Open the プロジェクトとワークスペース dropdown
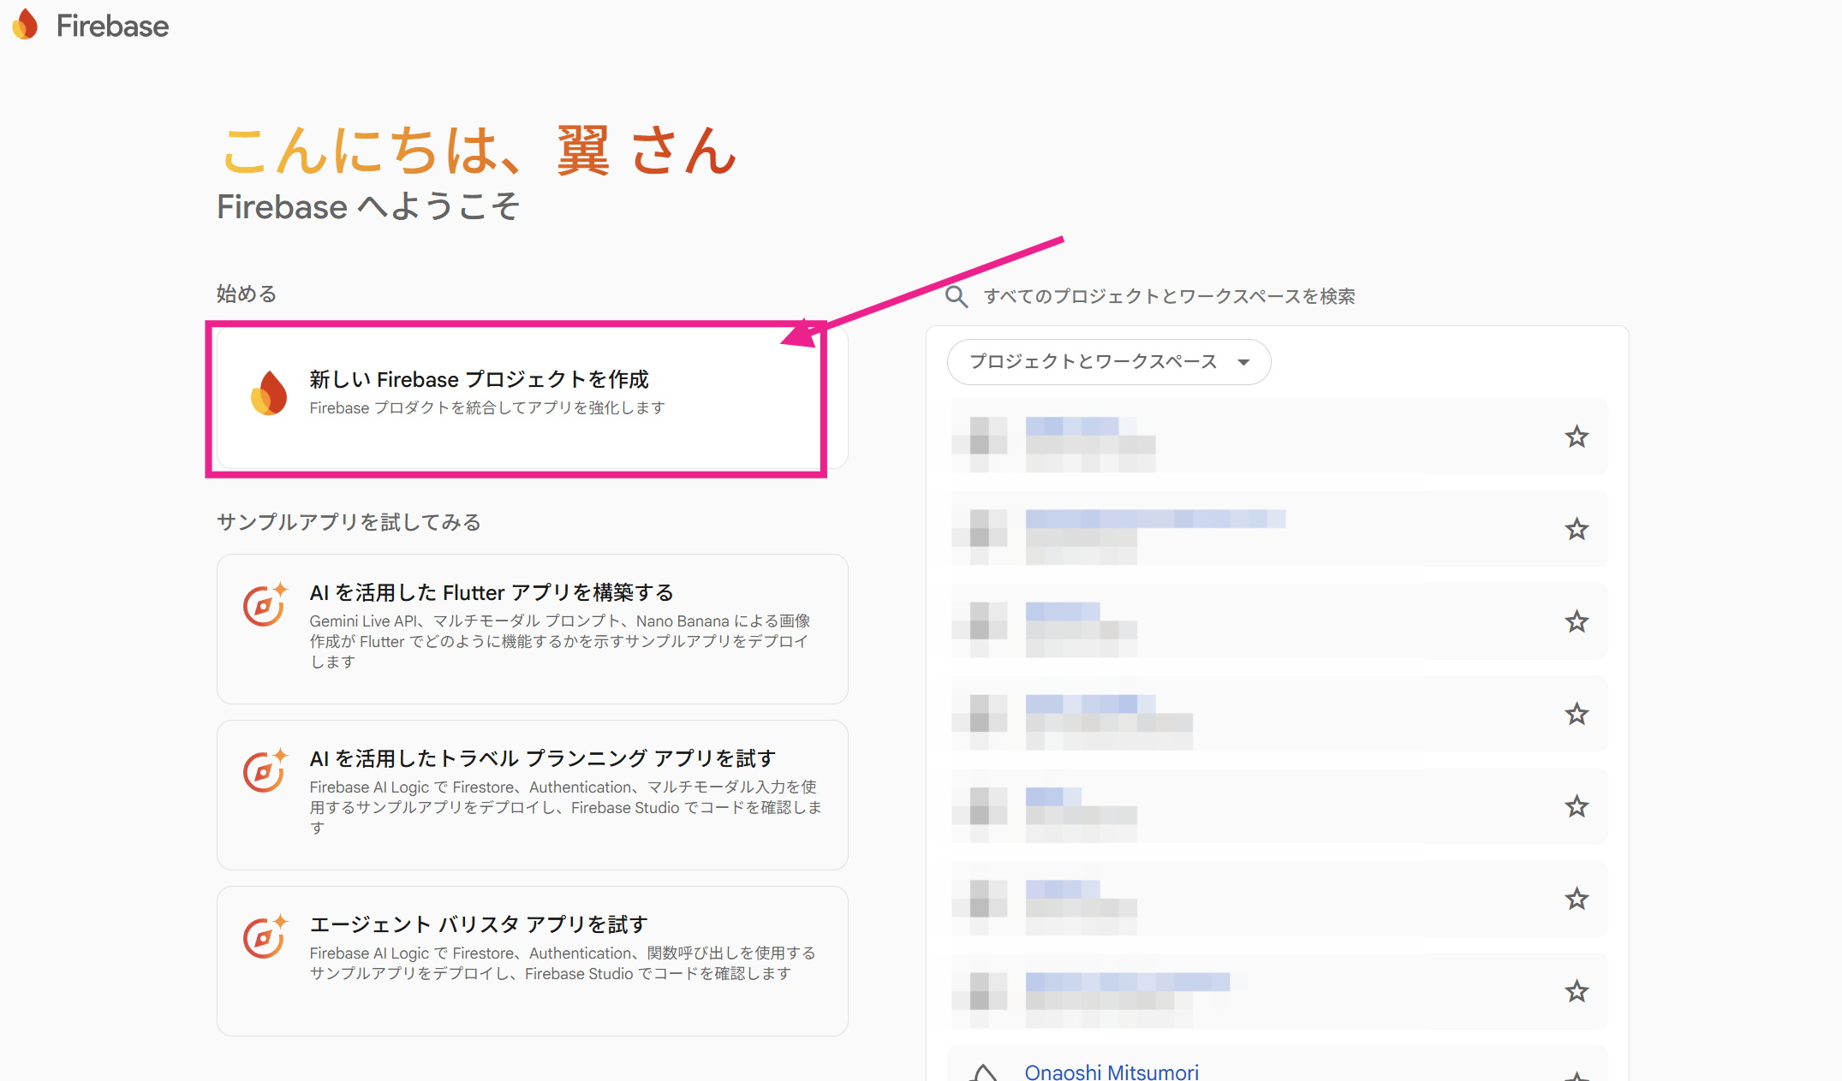1842x1081 pixels. click(x=1109, y=362)
